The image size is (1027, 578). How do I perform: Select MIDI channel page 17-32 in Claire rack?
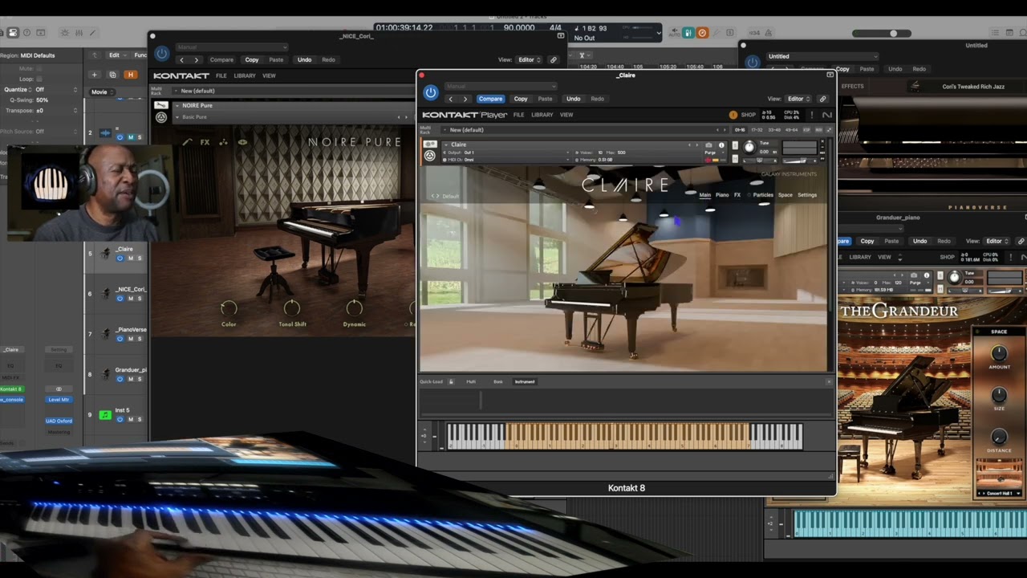[x=757, y=130]
